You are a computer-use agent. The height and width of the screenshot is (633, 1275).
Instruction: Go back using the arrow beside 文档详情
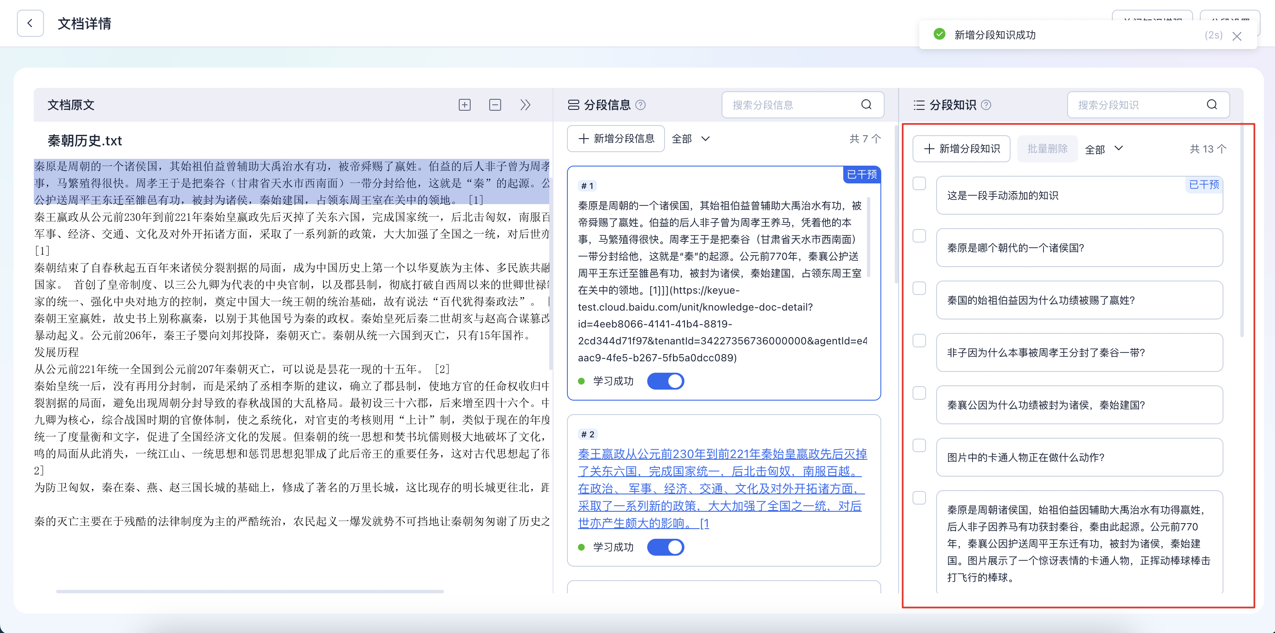(30, 23)
